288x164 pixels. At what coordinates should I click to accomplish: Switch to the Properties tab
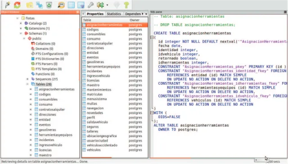coord(95,14)
